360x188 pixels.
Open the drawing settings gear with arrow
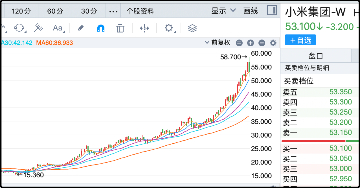pos(169,28)
